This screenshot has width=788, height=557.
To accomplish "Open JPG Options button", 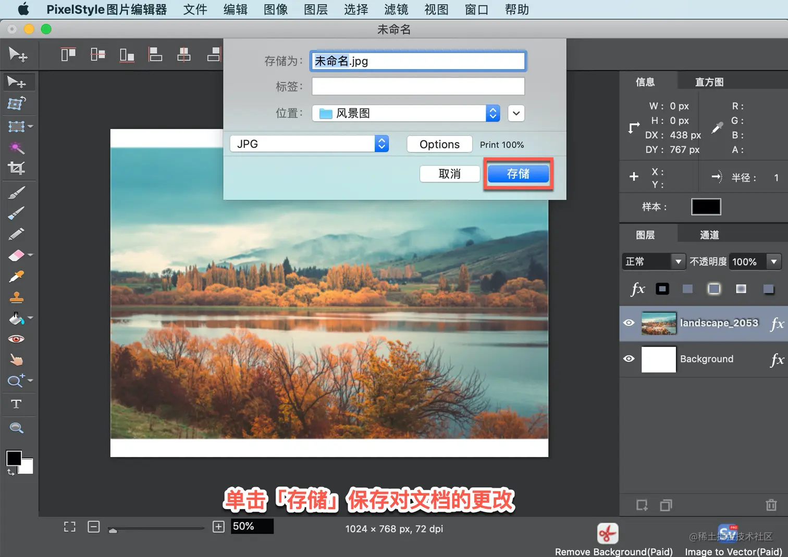I will [439, 144].
